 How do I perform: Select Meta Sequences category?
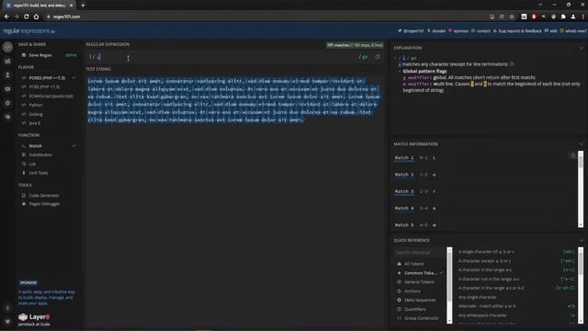pyautogui.click(x=419, y=301)
